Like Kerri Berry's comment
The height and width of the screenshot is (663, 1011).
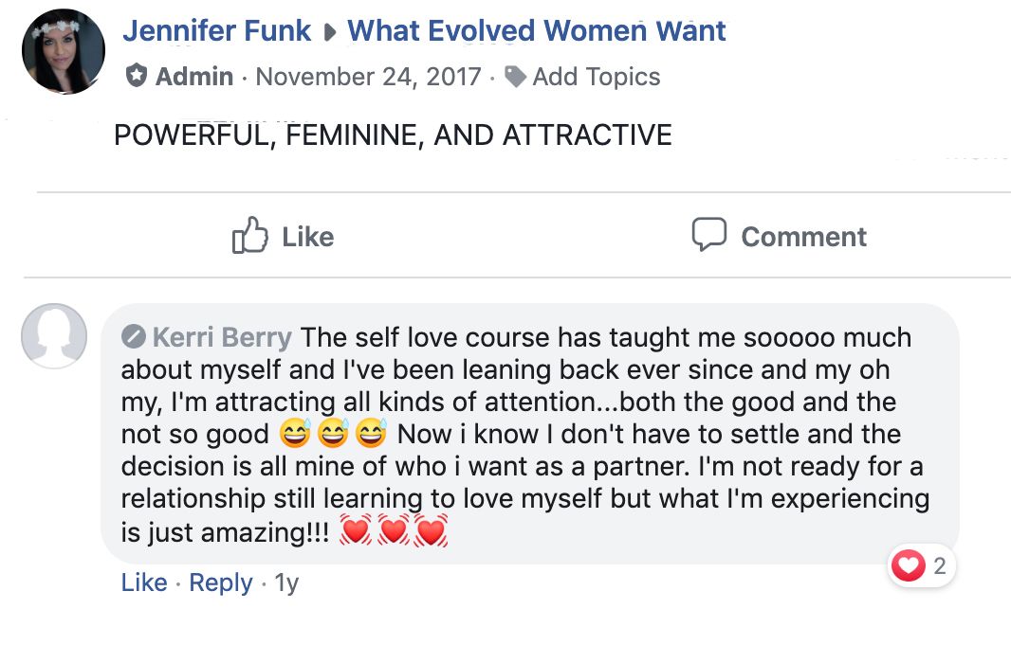(x=144, y=582)
